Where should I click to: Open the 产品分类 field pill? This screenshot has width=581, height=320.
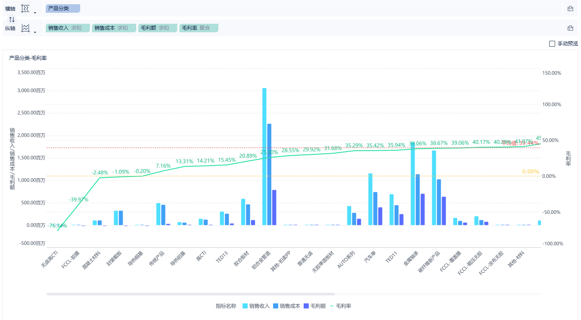tap(63, 8)
